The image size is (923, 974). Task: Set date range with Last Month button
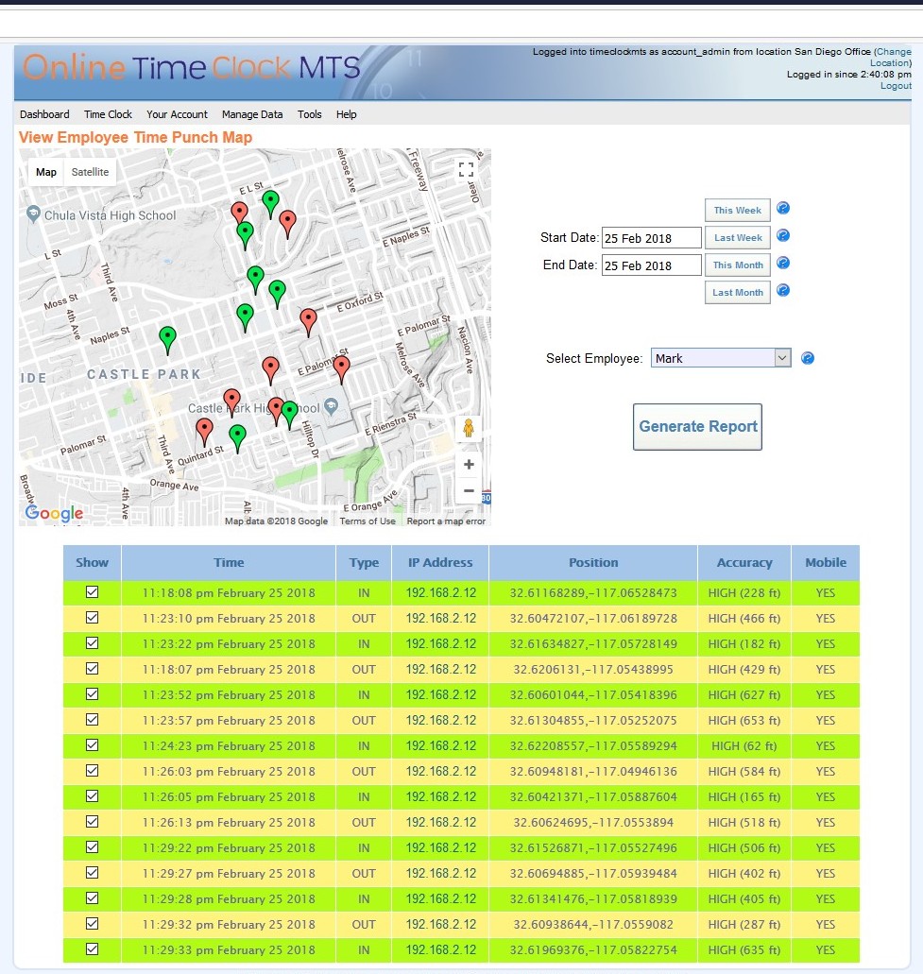click(737, 292)
